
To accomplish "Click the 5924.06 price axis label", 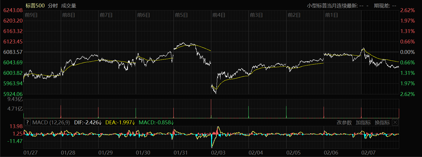I will [x=13, y=94].
